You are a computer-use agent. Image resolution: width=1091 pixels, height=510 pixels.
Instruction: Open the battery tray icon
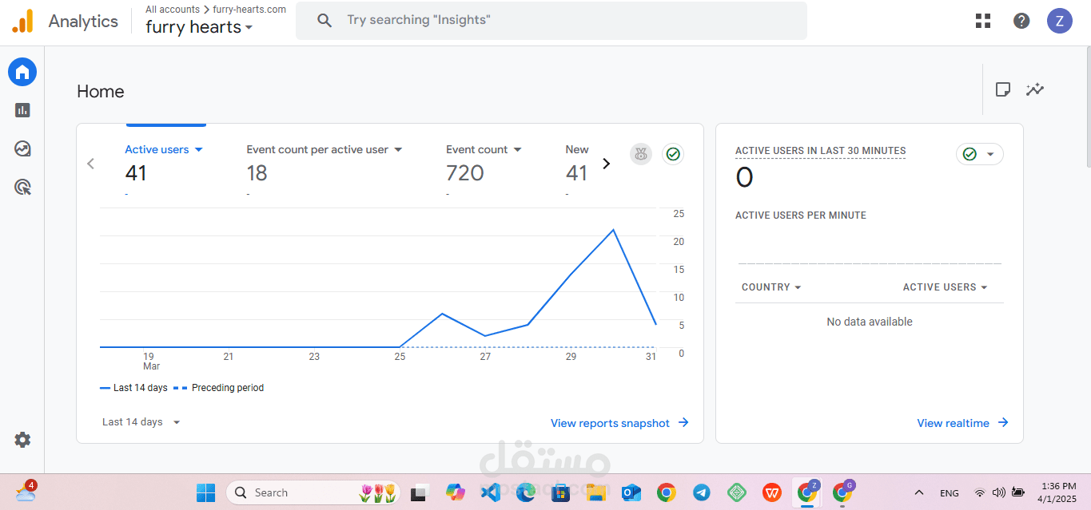point(1018,493)
